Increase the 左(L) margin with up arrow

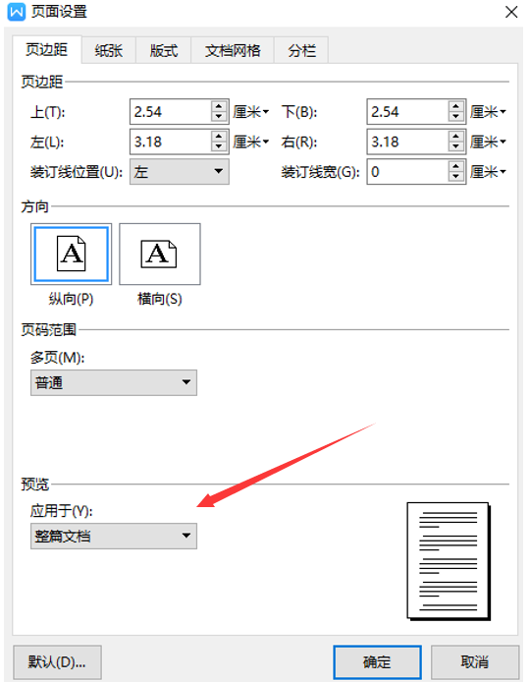pos(219,136)
